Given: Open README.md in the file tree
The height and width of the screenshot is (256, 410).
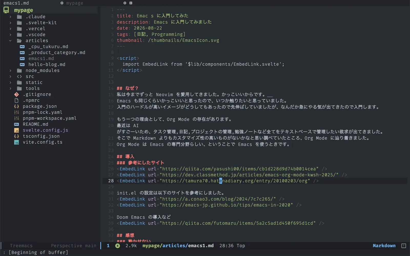Looking at the screenshot, I should (x=35, y=124).
